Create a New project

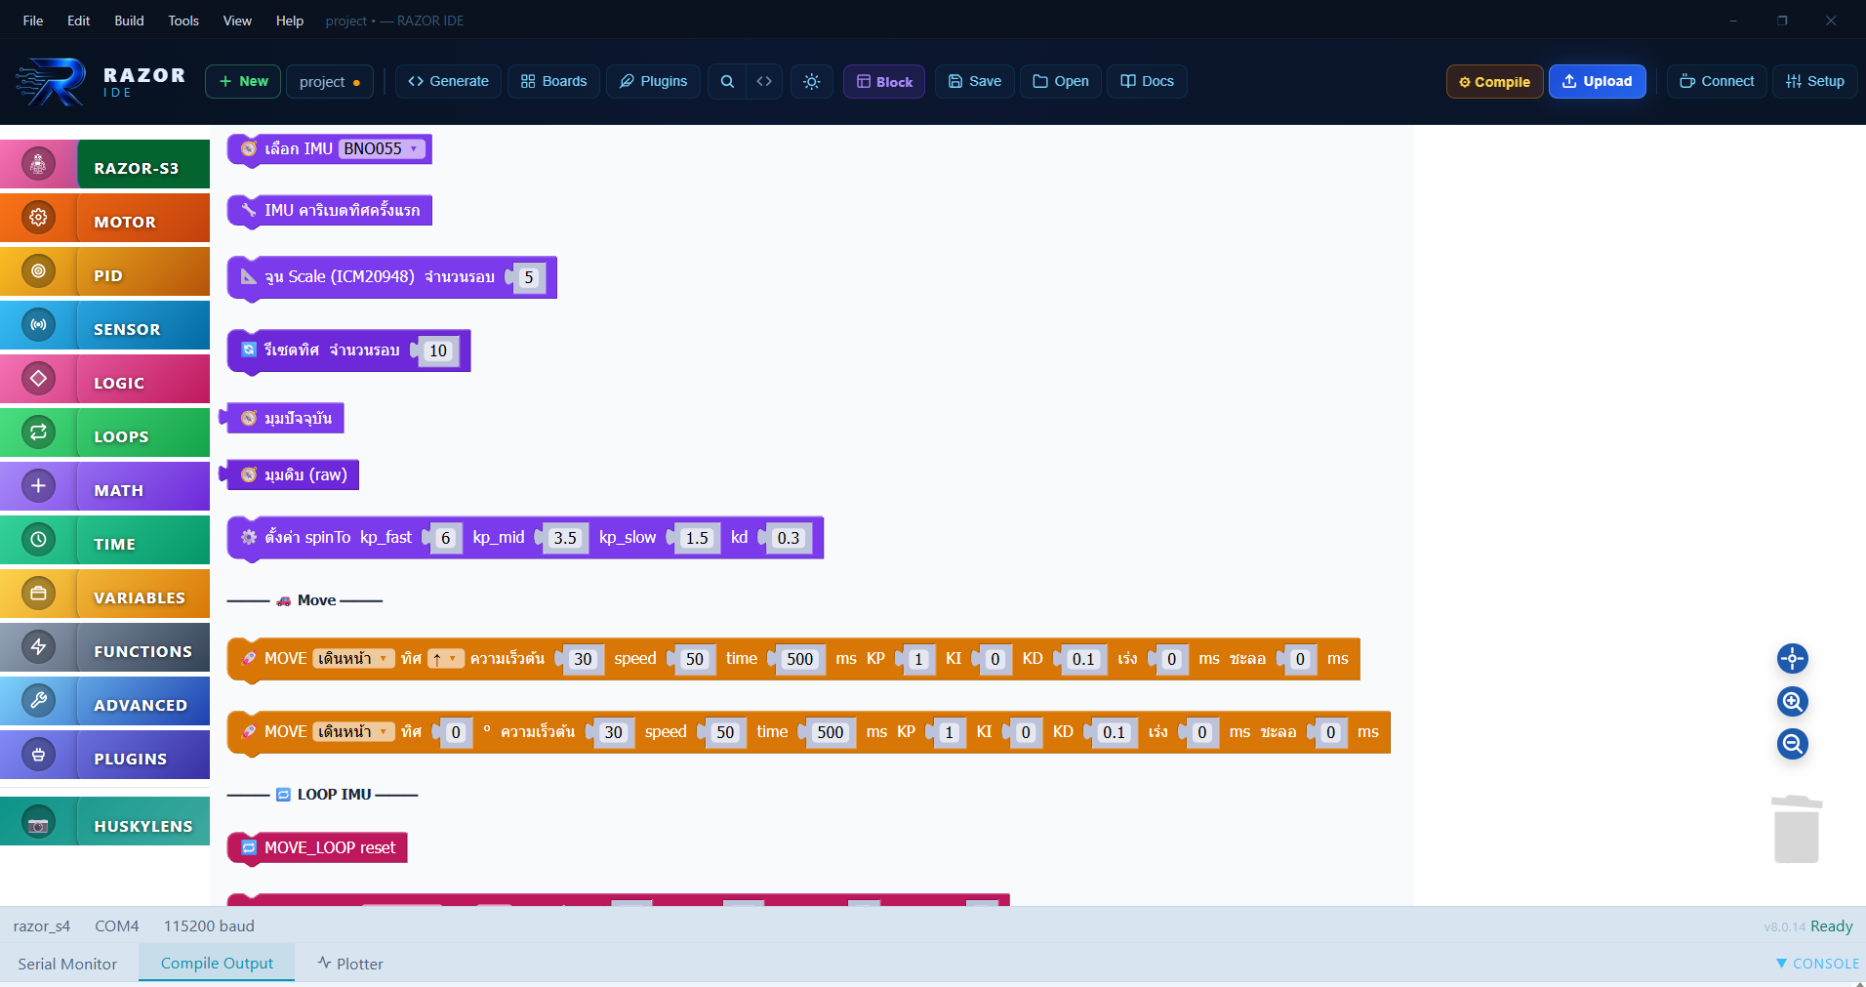pyautogui.click(x=243, y=82)
